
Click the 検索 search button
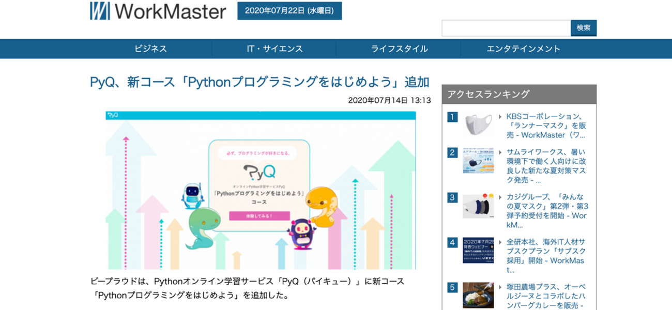point(584,28)
